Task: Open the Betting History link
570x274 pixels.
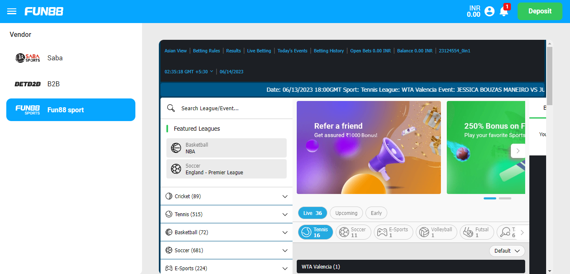Action: pyautogui.click(x=329, y=51)
